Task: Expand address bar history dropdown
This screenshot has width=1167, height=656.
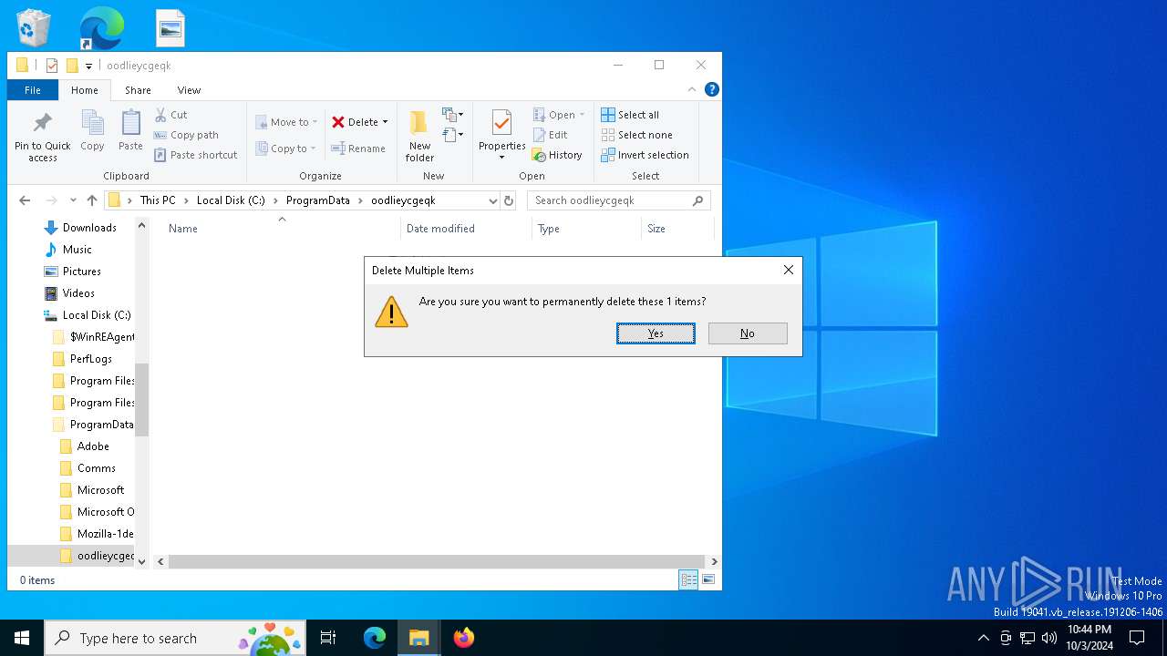Action: pos(492,200)
